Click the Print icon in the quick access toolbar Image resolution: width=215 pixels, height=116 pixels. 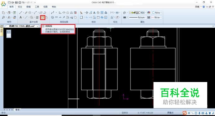(x=20, y=2)
